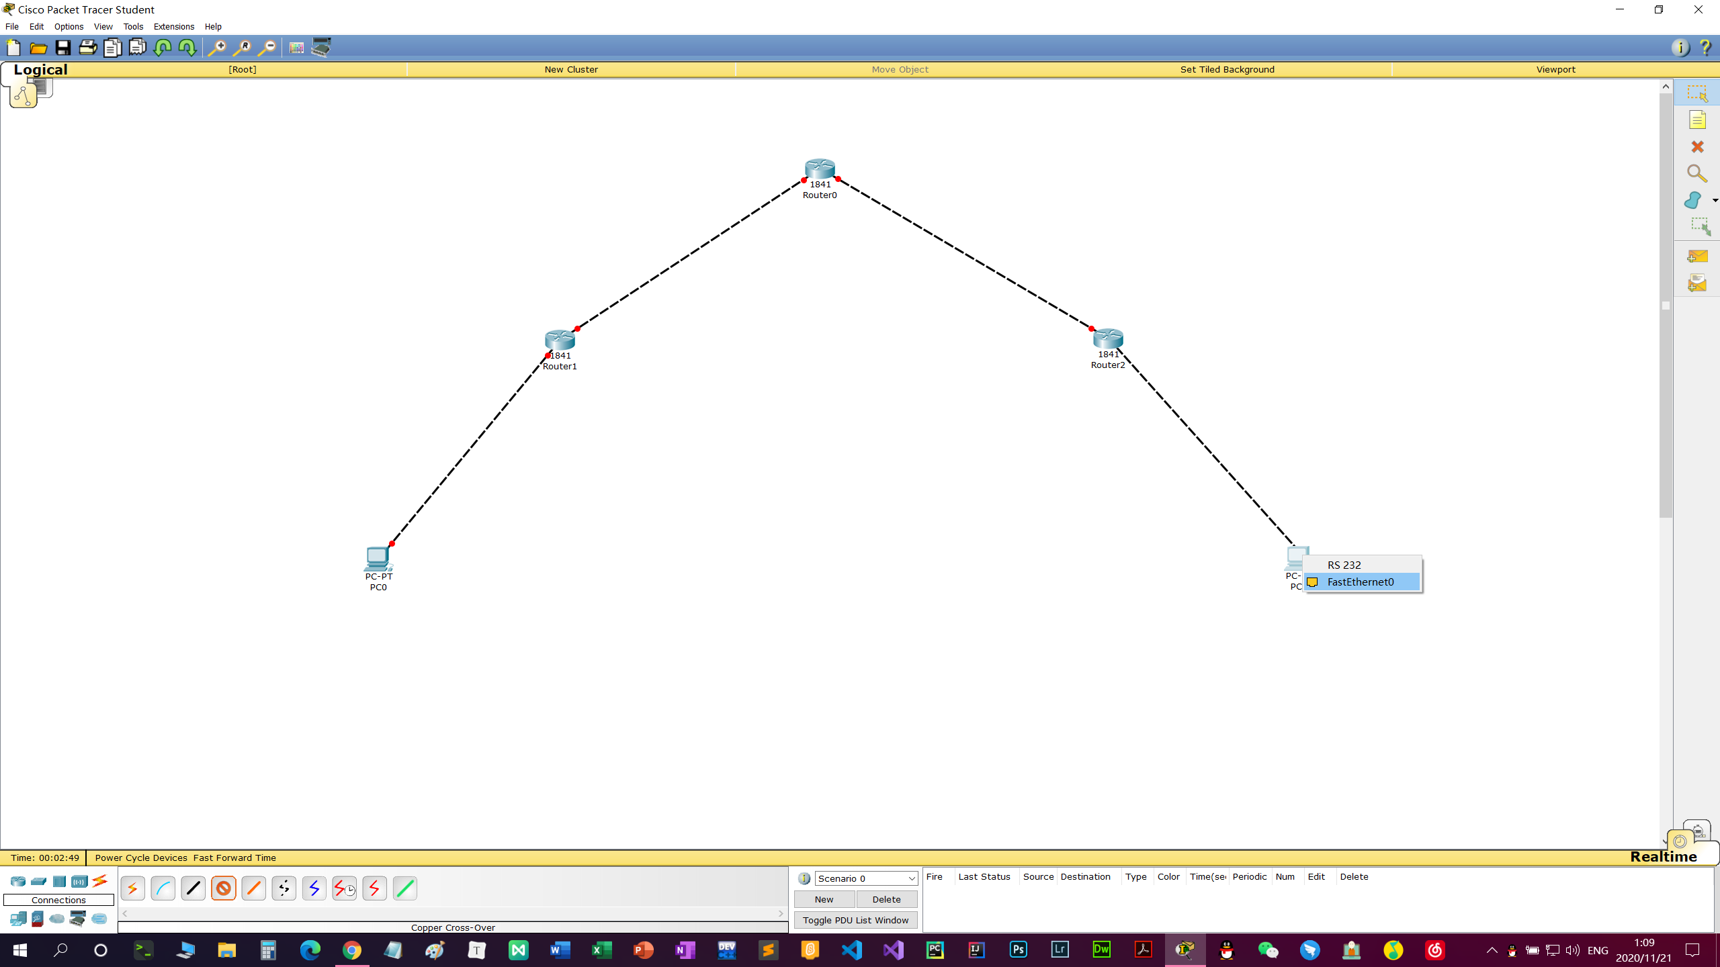The height and width of the screenshot is (967, 1720).
Task: Select the Coaxial blue cable
Action: point(314,888)
